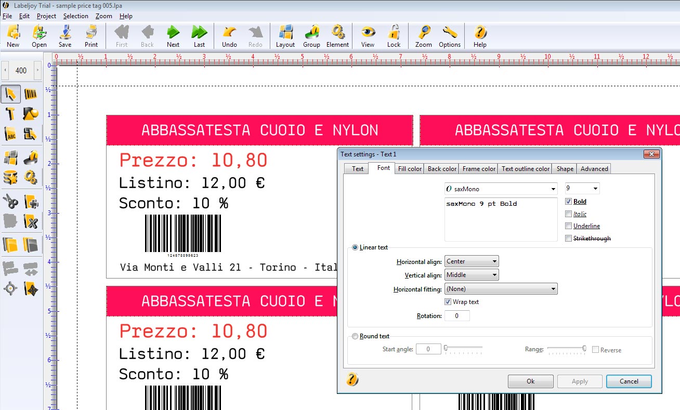Switch to the Advanced tab
This screenshot has width=680, height=410.
[594, 169]
